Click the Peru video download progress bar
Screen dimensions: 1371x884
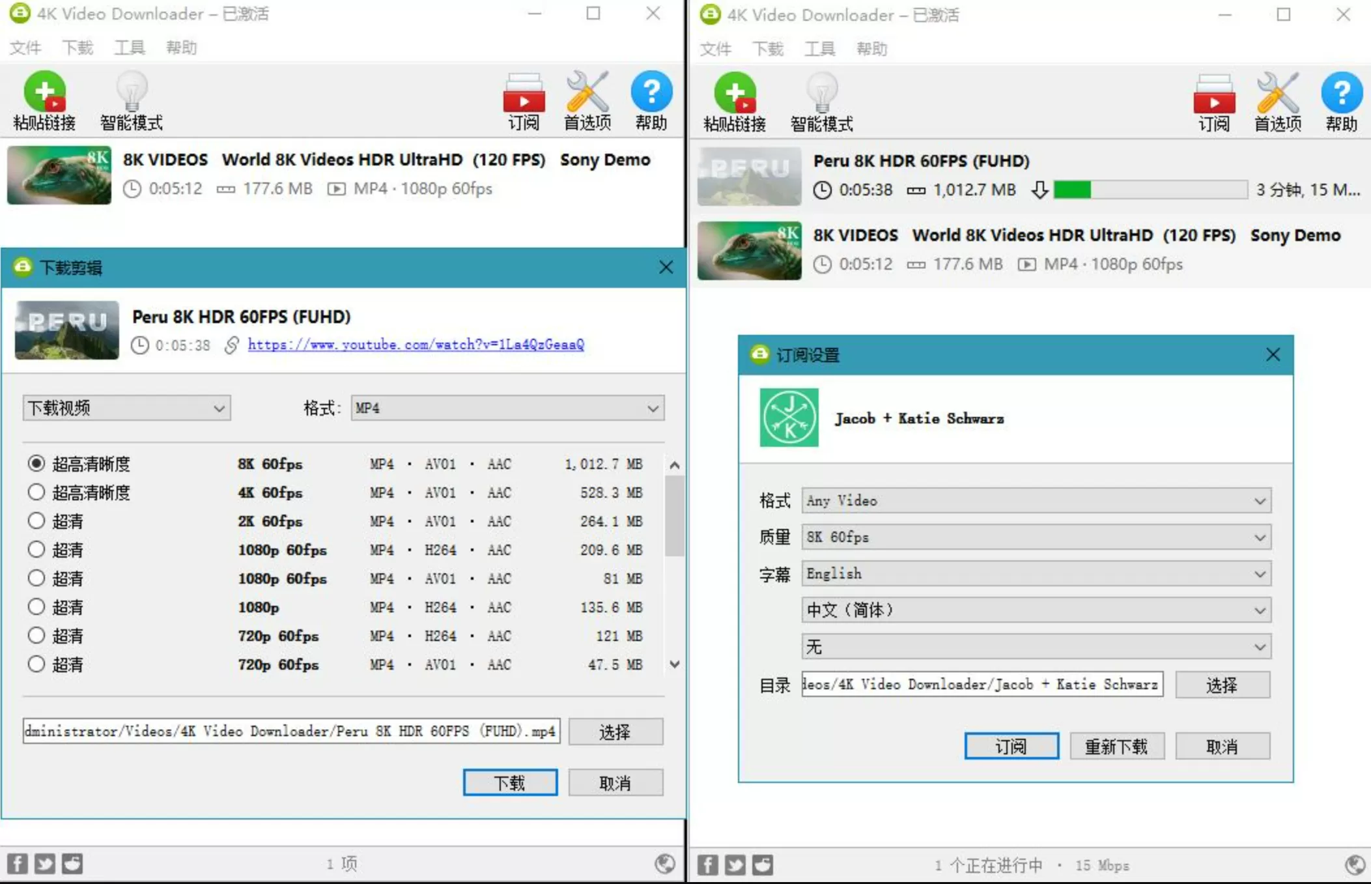[1150, 190]
